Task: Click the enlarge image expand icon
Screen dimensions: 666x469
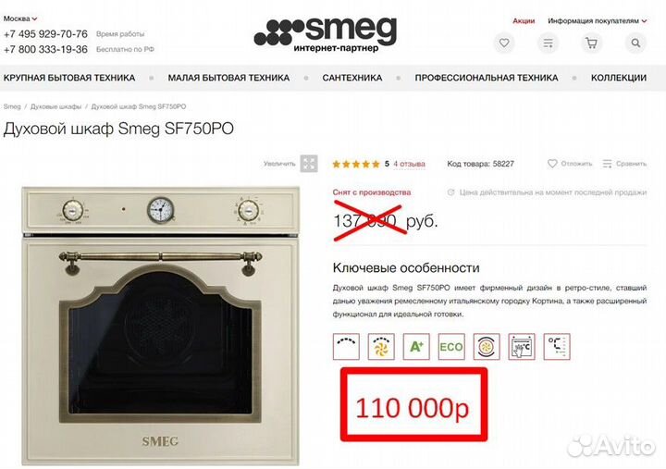Action: coord(309,164)
